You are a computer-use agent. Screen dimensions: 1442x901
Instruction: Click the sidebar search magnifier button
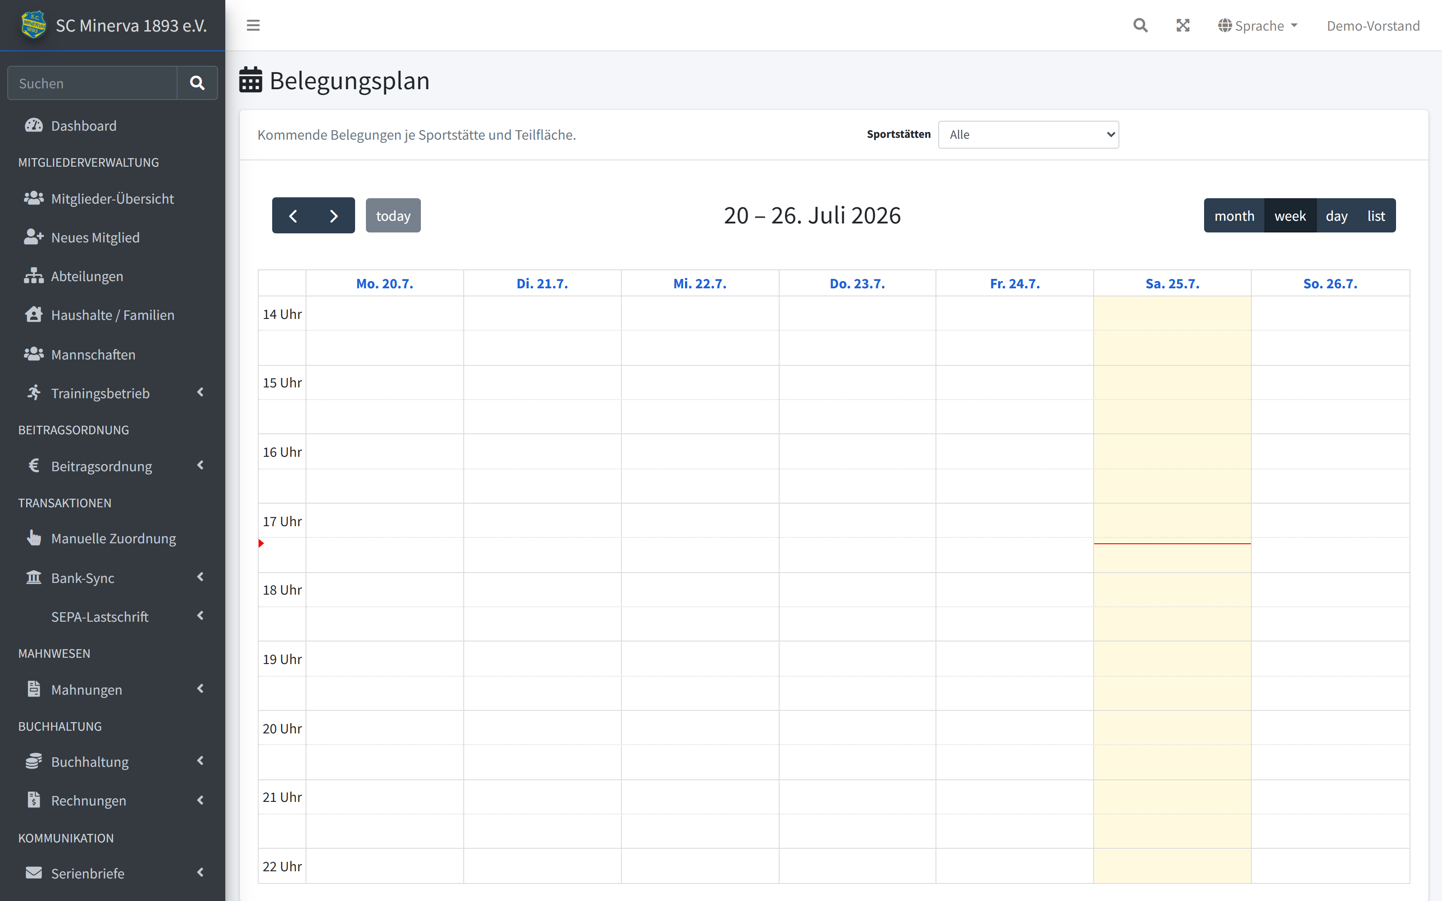[x=197, y=83]
